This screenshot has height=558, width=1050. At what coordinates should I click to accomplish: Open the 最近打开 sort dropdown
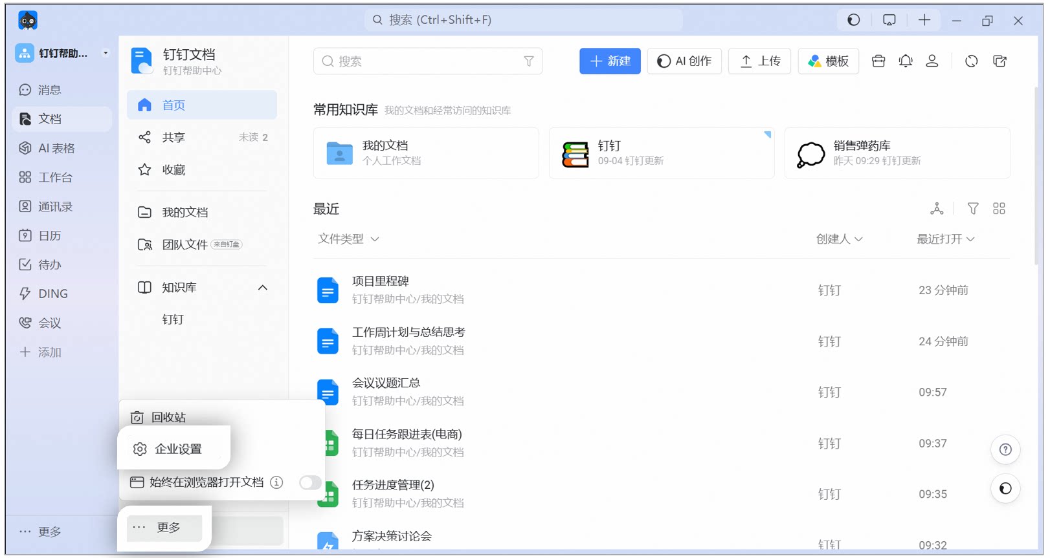tap(945, 239)
